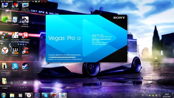Click the Version 12.0 build text
Image resolution: width=174 pixels, height=98 pixels.
(x=102, y=37)
